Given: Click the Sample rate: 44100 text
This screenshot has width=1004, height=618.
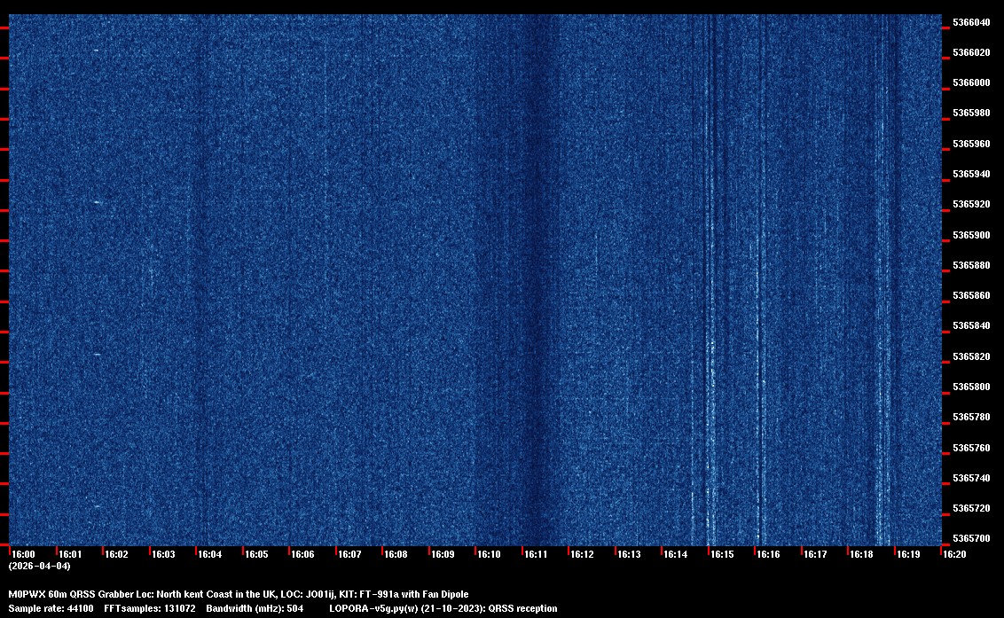Looking at the screenshot, I should 51,608.
